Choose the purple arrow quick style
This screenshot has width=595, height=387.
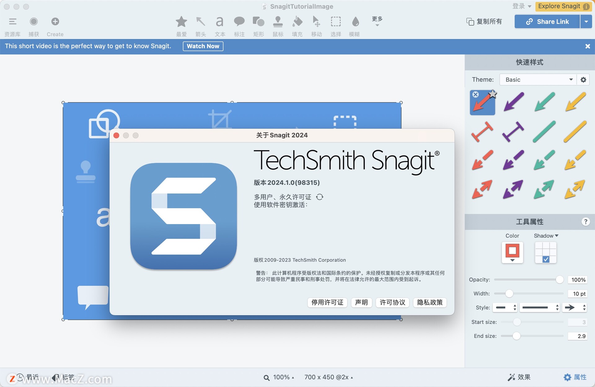tap(513, 102)
